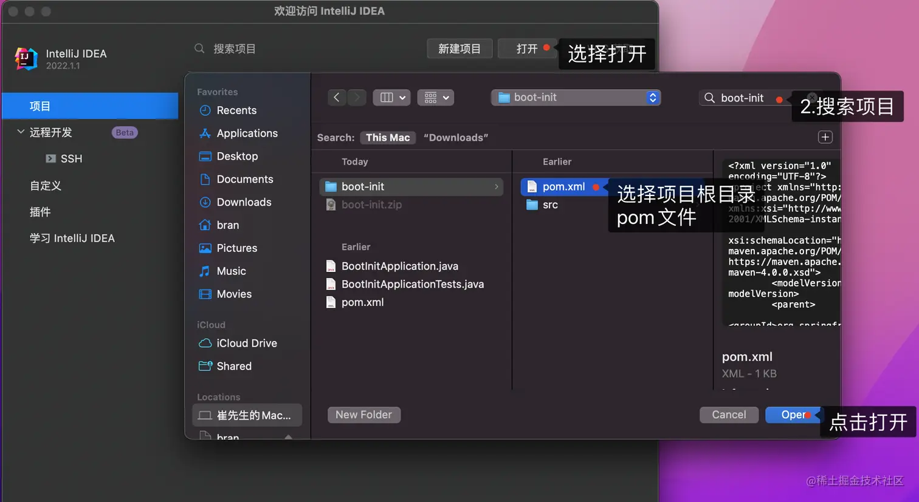The width and height of the screenshot is (919, 502).
Task: Collapse the 远程开发 tree section
Action: coord(21,132)
